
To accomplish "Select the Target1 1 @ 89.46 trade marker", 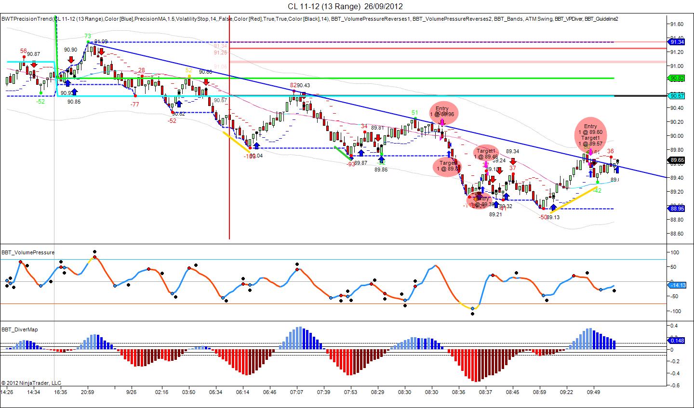I will coord(486,154).
